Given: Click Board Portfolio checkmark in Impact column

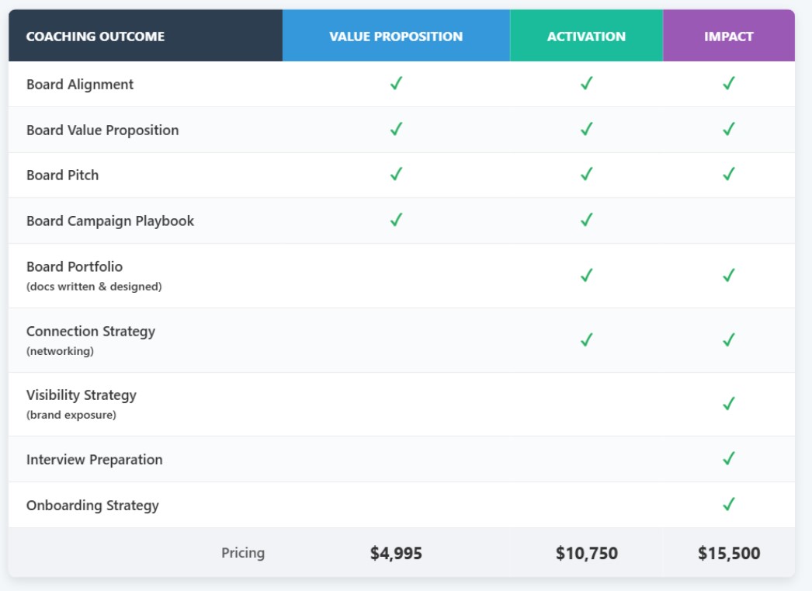Looking at the screenshot, I should (x=728, y=276).
